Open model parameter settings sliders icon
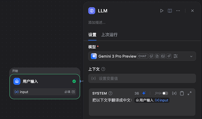Viewport: 202px width, 119px height. pos(176,56)
